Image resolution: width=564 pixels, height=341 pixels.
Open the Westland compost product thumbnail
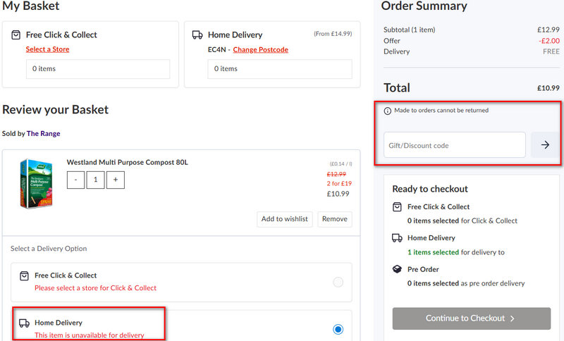[37, 183]
